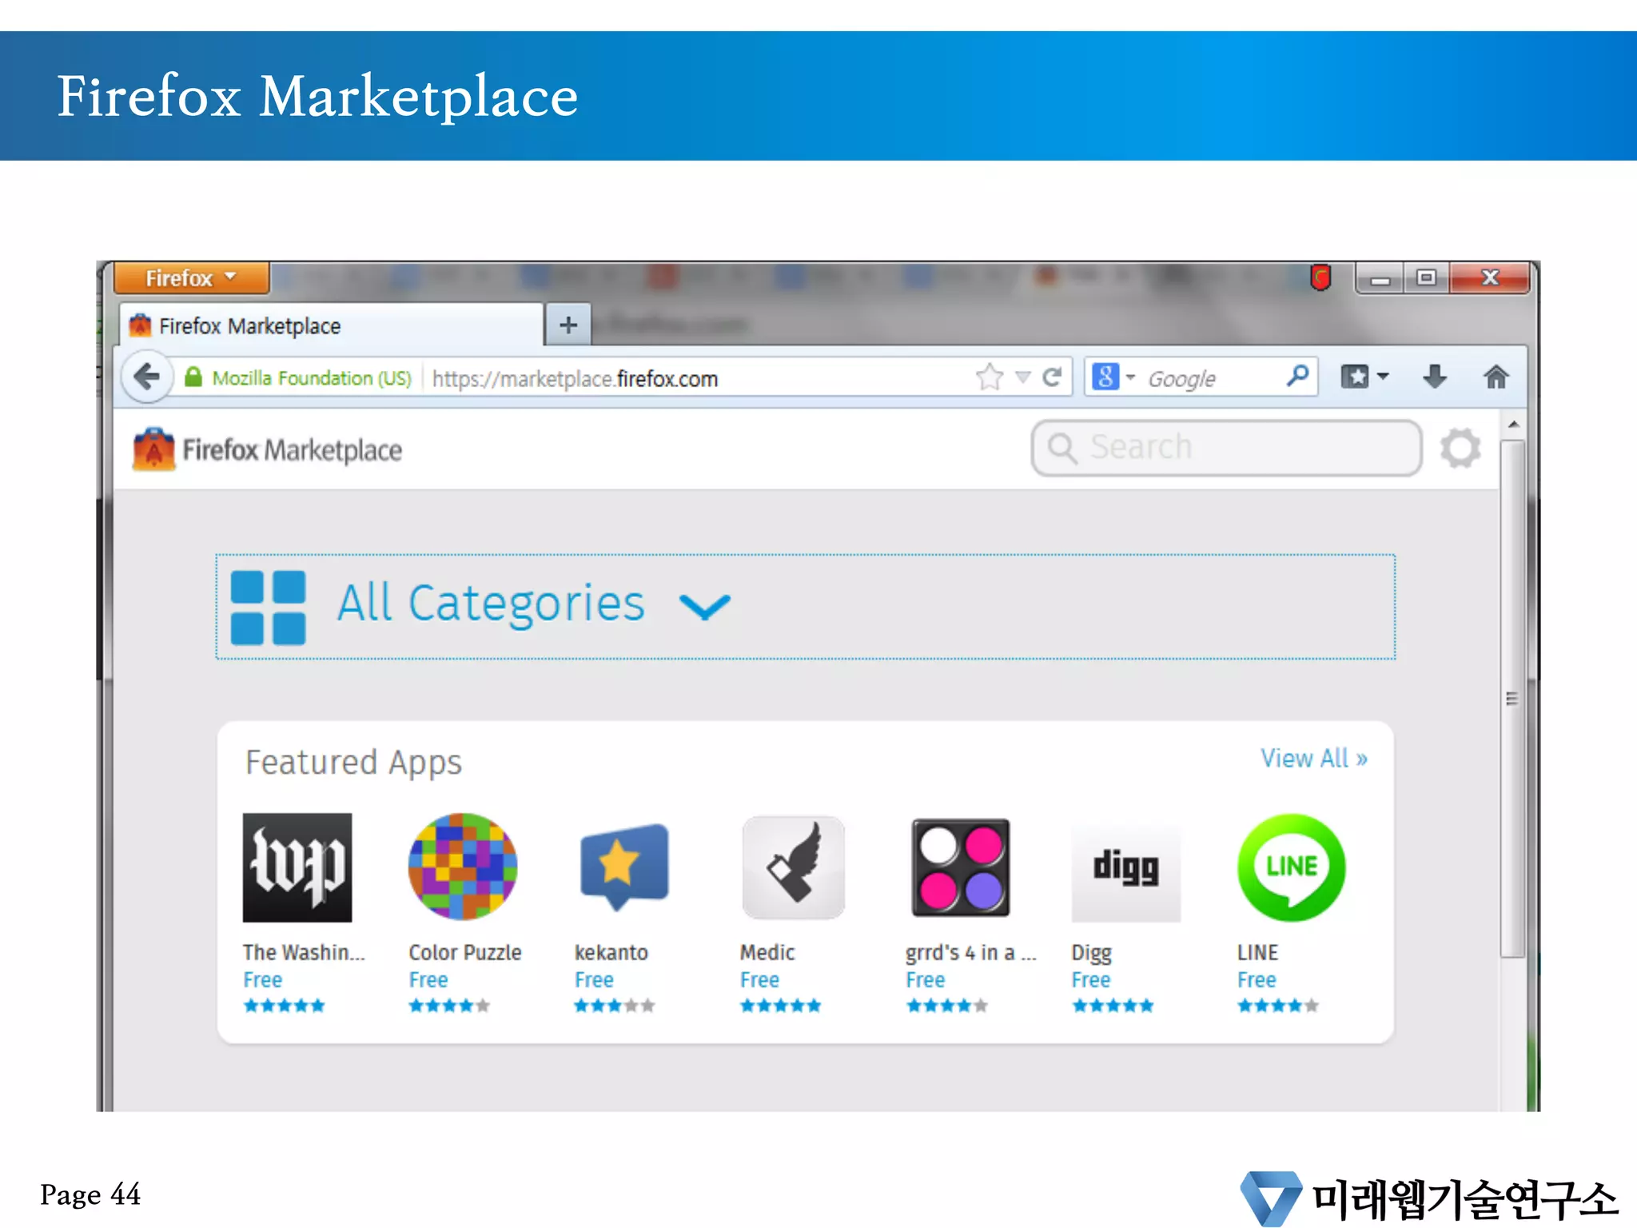Click the 'kekanto' app title
The width and height of the screenshot is (1637, 1228).
coord(611,952)
